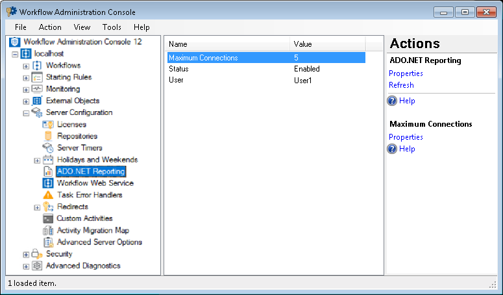Viewport: 503px width, 295px height.
Task: Open the Tools menu
Action: pos(112,27)
